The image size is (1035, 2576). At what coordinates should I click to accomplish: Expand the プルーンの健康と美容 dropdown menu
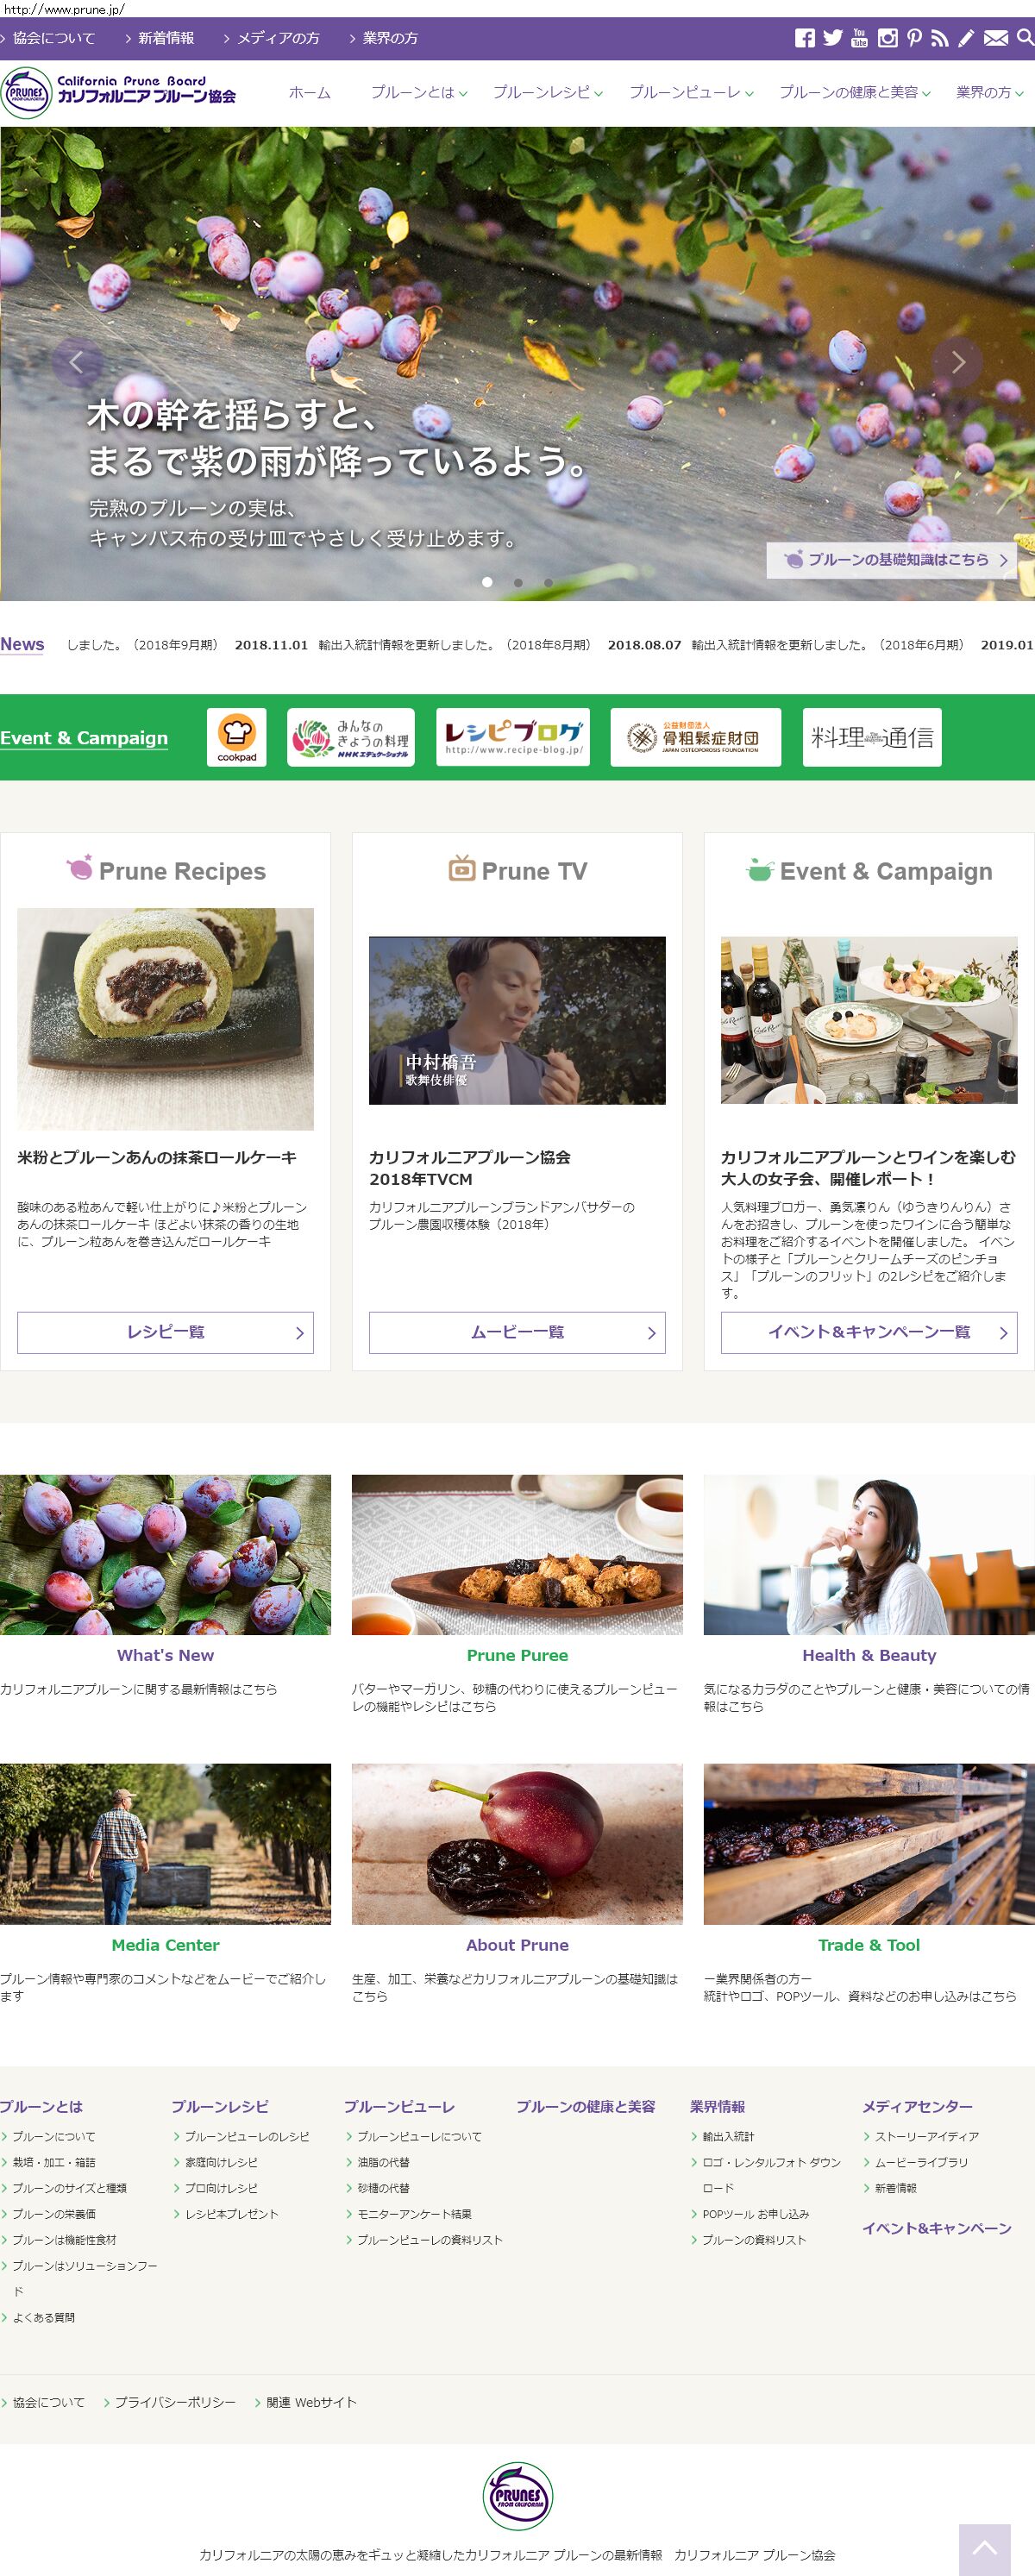click(855, 92)
